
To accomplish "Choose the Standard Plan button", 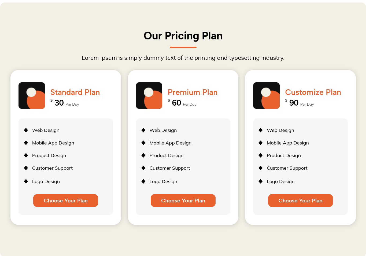I will pos(66,201).
